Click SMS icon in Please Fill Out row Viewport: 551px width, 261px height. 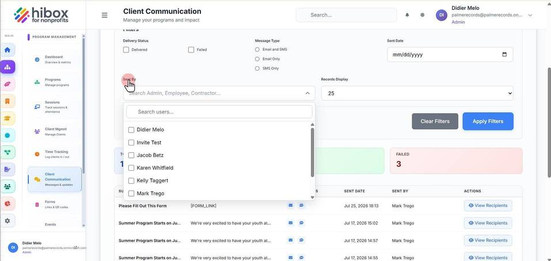pos(301,206)
